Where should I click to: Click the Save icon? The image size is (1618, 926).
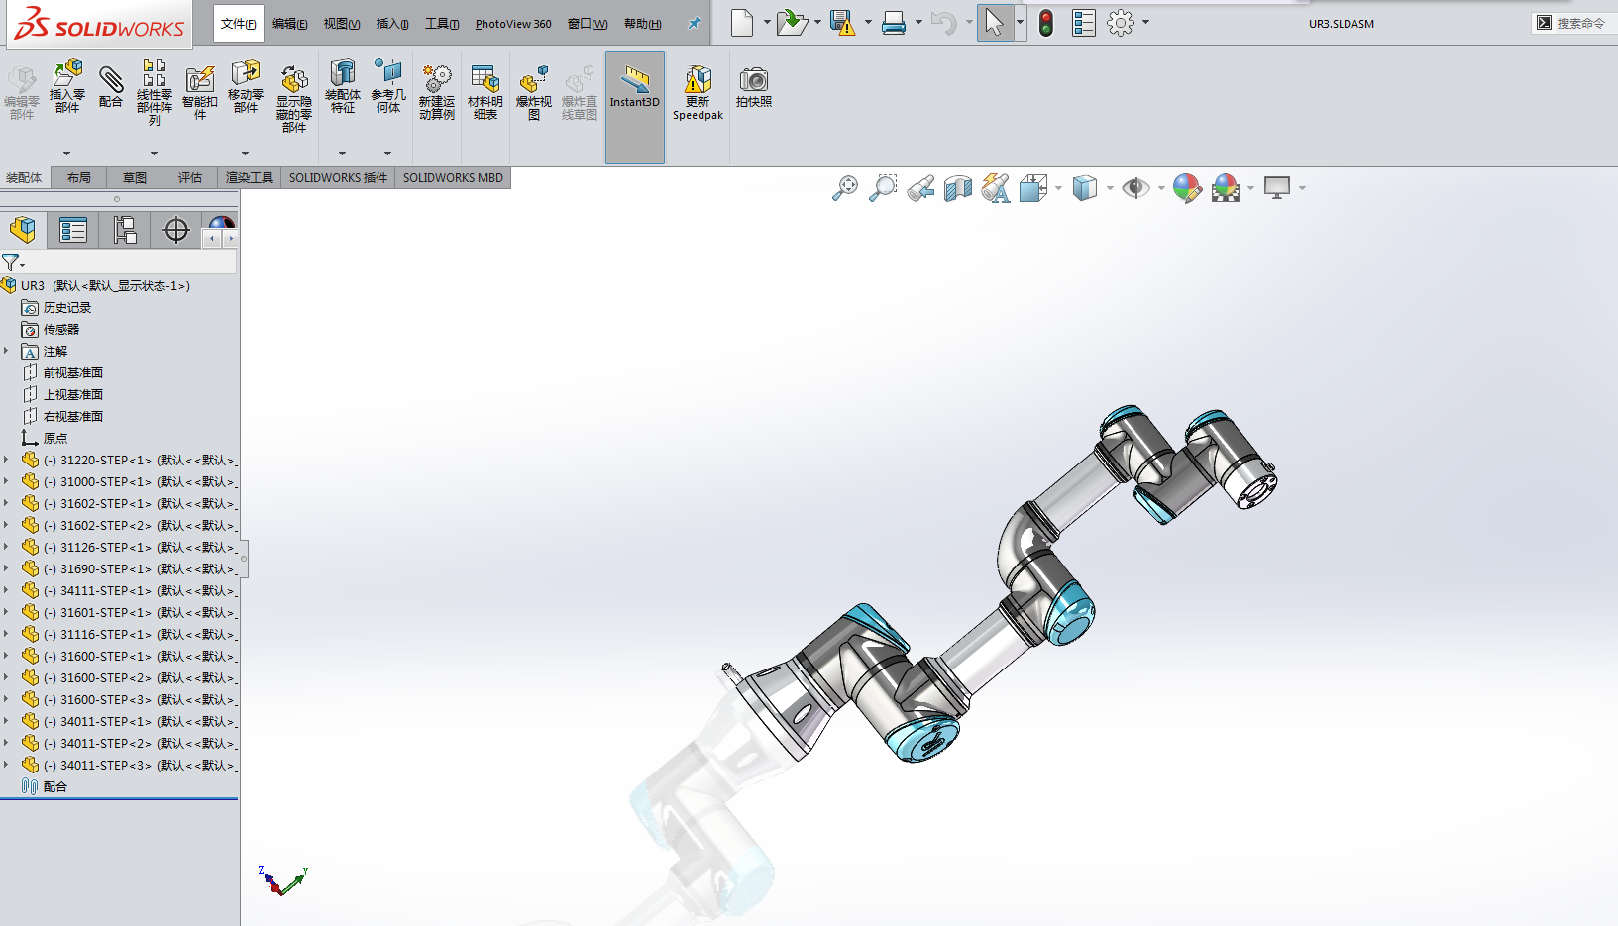click(842, 23)
